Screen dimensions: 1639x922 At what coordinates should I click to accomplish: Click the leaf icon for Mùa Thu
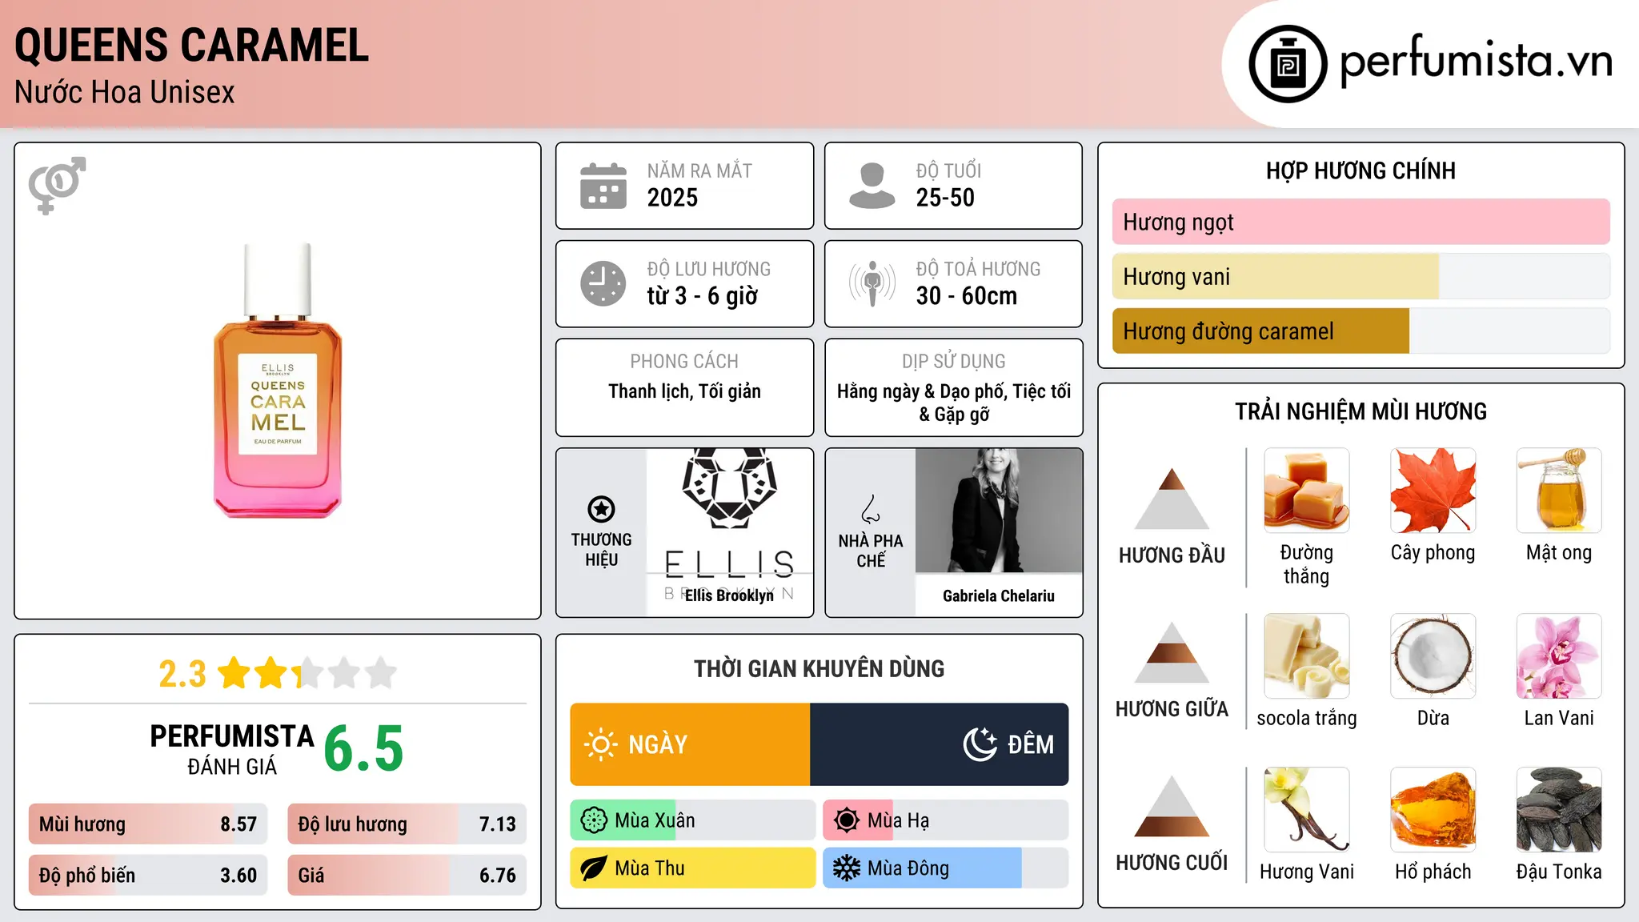pyautogui.click(x=594, y=868)
